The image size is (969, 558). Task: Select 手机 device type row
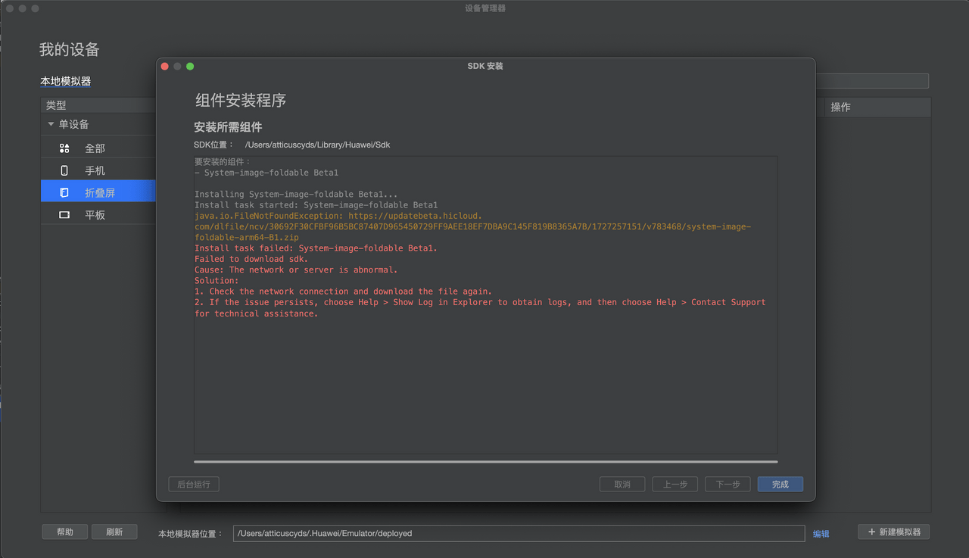tap(98, 170)
